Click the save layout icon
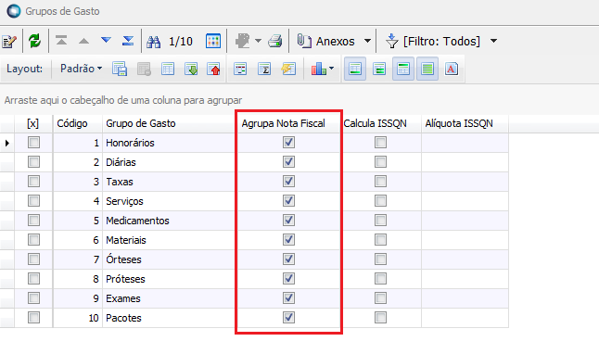 (x=120, y=70)
